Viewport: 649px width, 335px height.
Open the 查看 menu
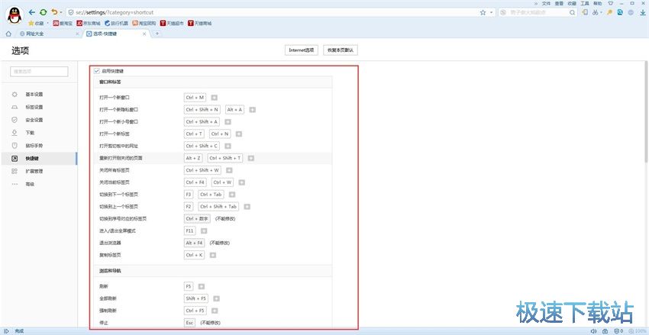(x=559, y=3)
